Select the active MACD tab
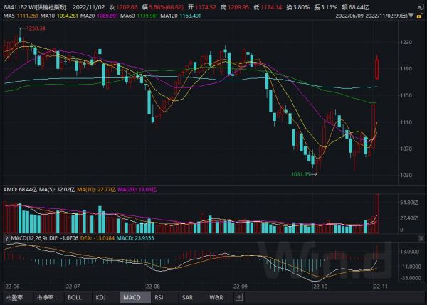 [x=131, y=297]
